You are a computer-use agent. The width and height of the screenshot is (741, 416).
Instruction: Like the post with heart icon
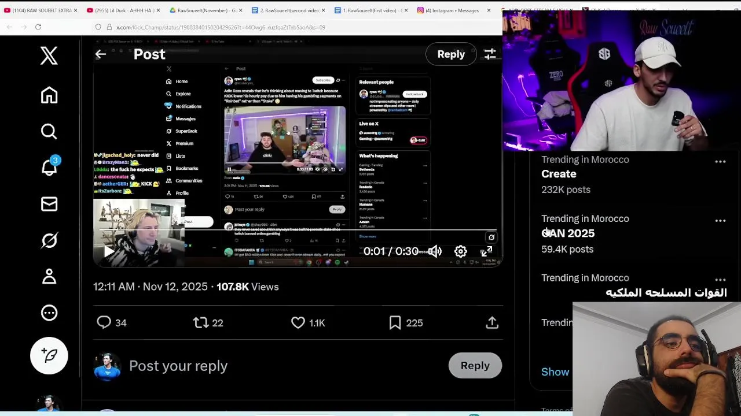click(298, 322)
